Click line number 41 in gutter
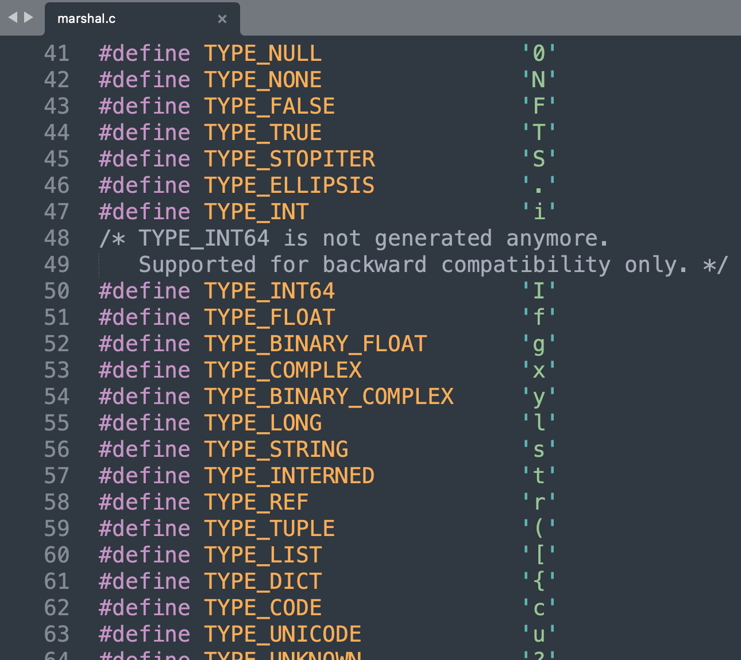 pos(56,53)
